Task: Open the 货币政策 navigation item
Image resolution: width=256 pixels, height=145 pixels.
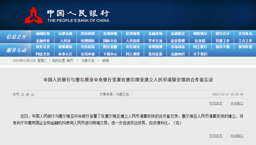Action: click(x=88, y=34)
